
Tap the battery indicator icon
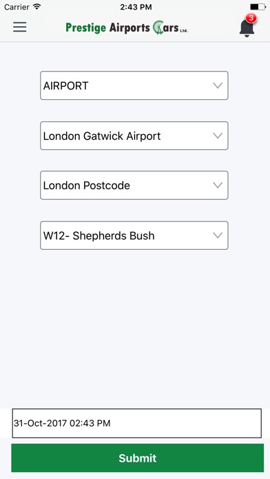click(x=258, y=7)
